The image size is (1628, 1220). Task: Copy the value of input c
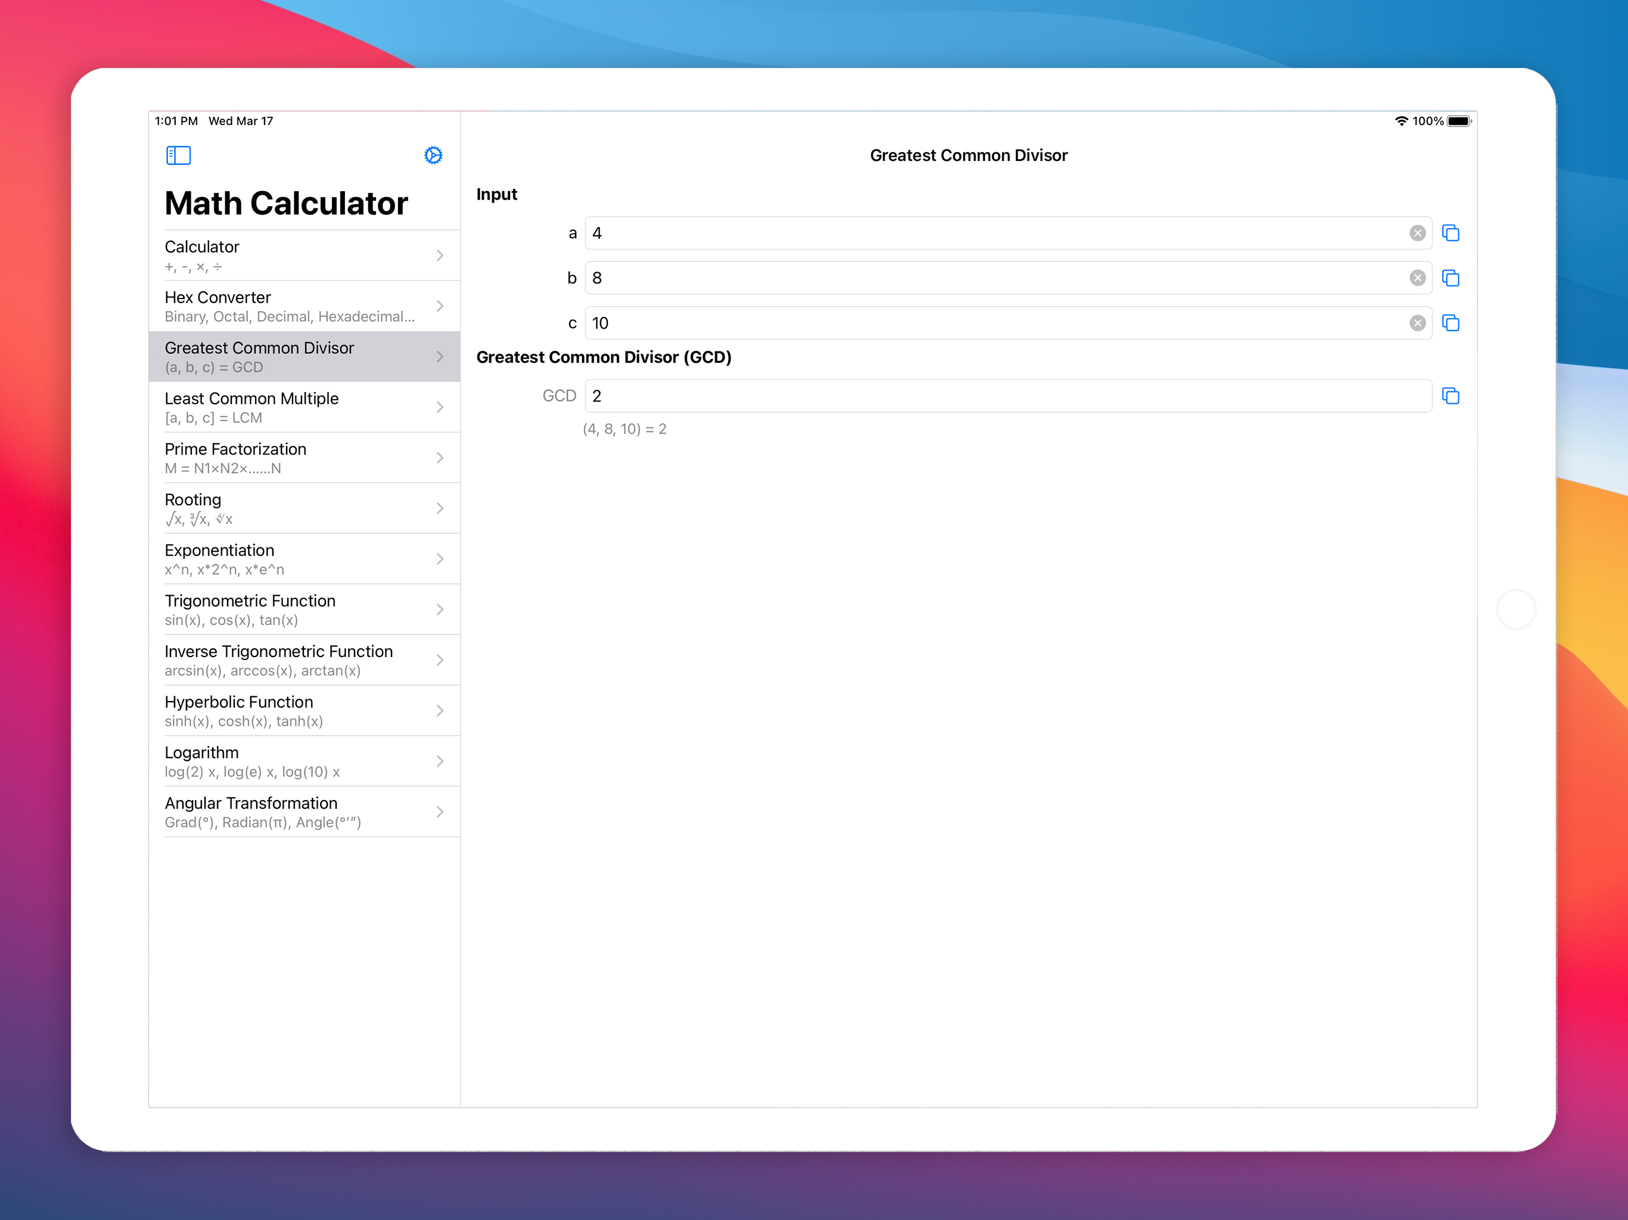(1450, 323)
